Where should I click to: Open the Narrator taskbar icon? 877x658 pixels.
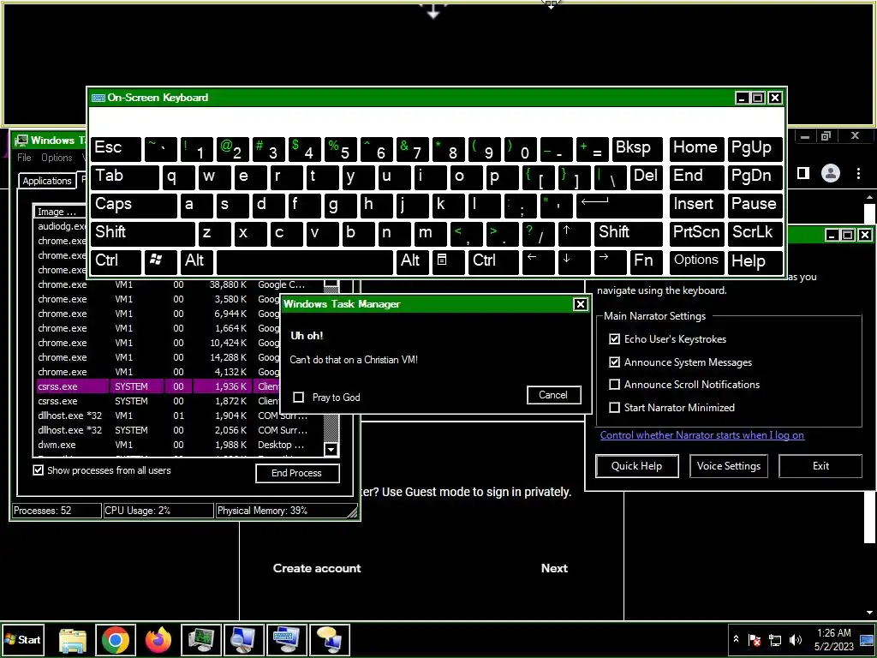click(x=330, y=640)
